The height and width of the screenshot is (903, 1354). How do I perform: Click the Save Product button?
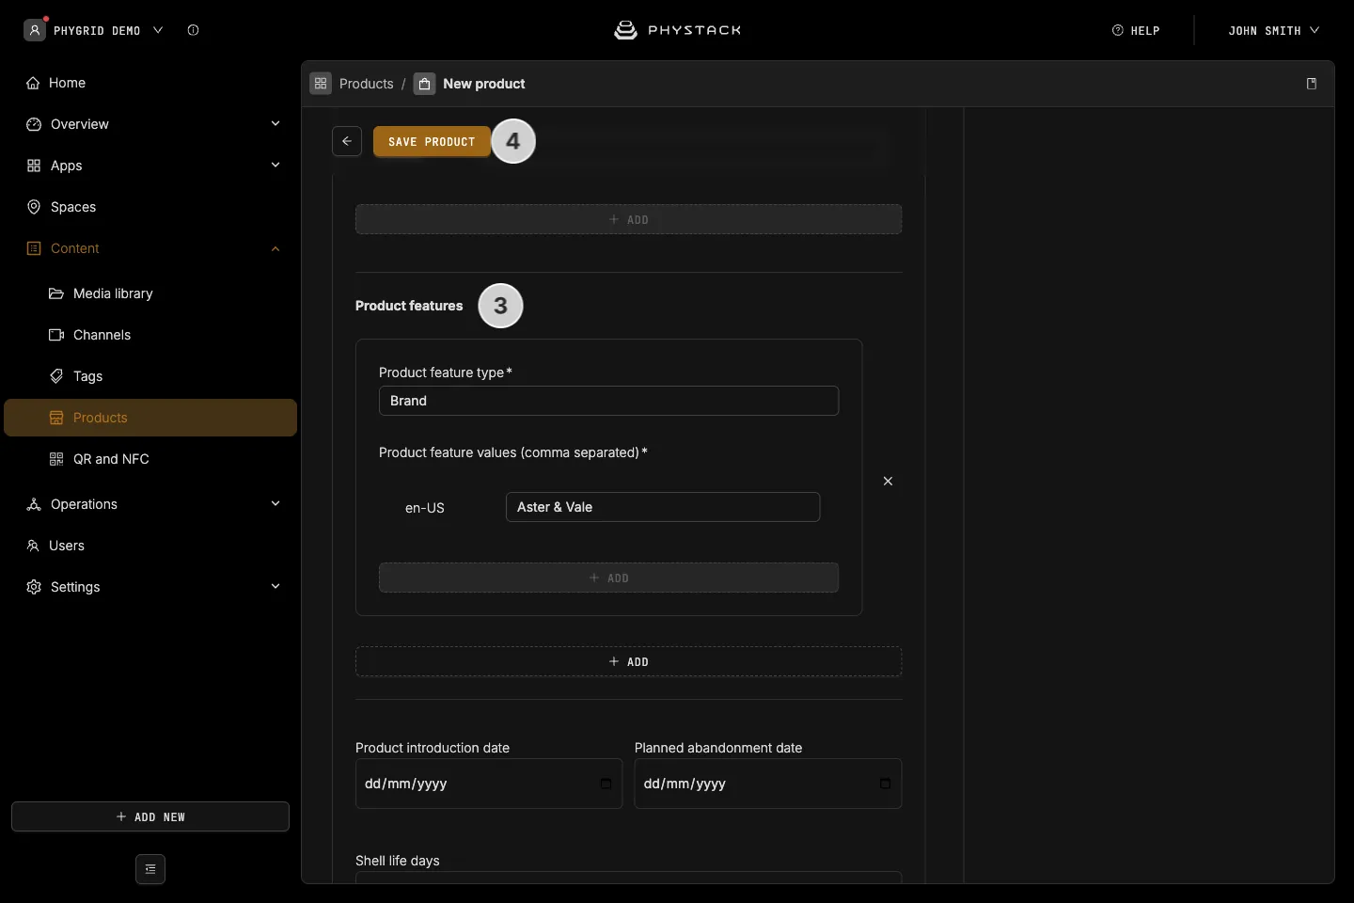point(432,141)
